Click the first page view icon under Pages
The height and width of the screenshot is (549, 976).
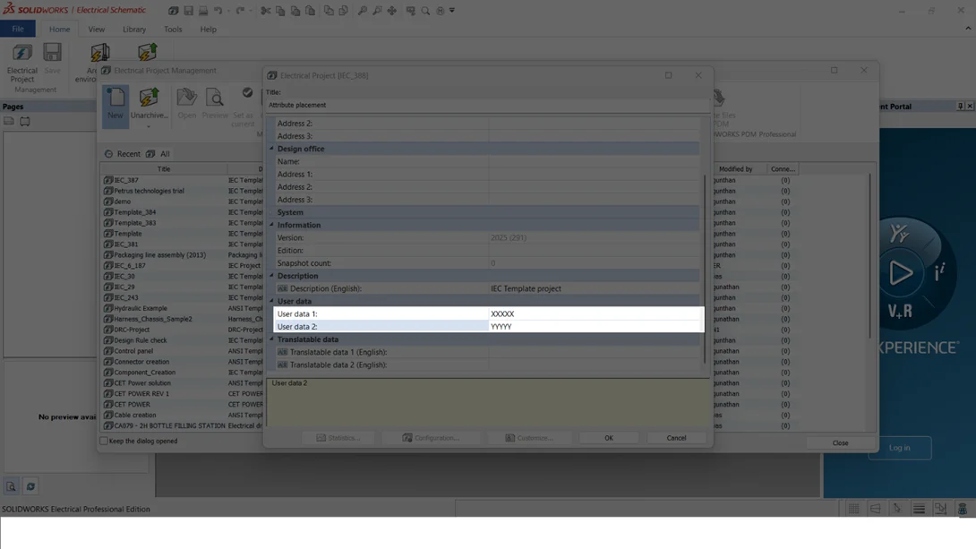tap(9, 121)
